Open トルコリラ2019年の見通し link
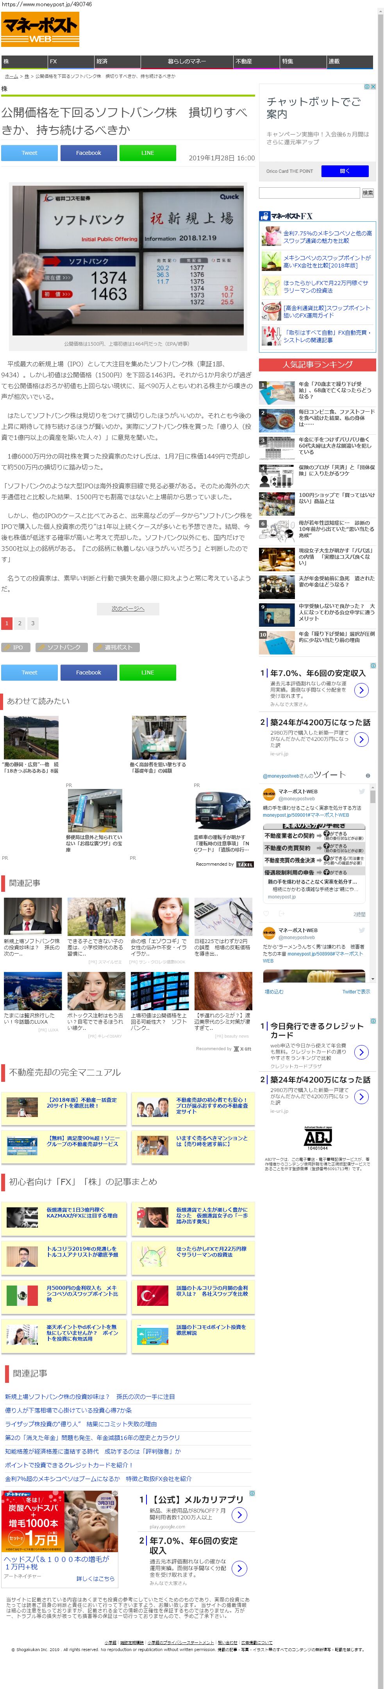 pyautogui.click(x=82, y=1251)
